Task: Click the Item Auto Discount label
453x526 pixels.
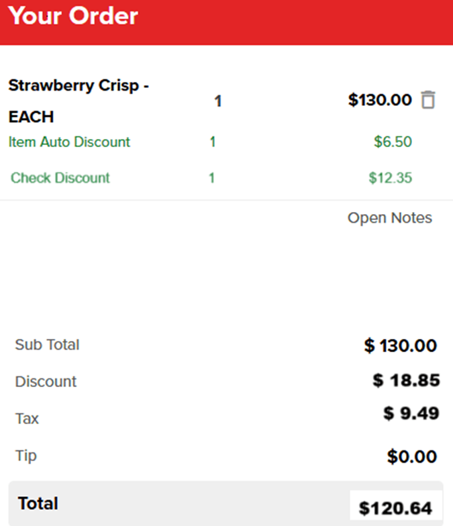Action: pyautogui.click(x=69, y=142)
